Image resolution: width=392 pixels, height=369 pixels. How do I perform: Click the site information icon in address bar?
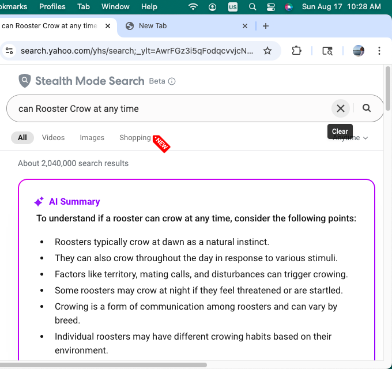[x=9, y=51]
